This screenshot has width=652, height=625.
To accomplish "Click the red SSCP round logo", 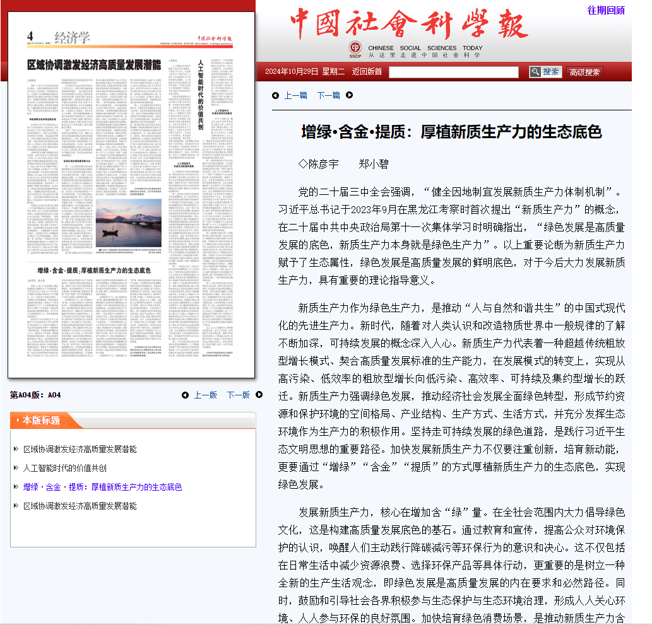I will click(x=355, y=49).
